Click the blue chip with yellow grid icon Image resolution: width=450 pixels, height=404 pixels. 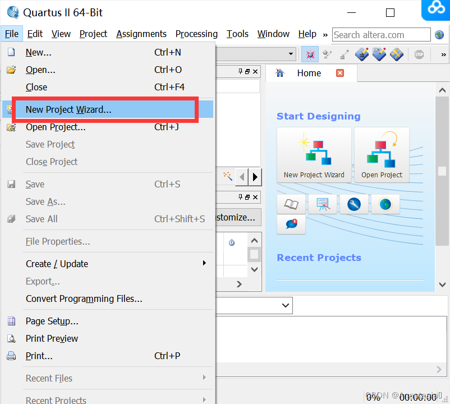coord(397,54)
